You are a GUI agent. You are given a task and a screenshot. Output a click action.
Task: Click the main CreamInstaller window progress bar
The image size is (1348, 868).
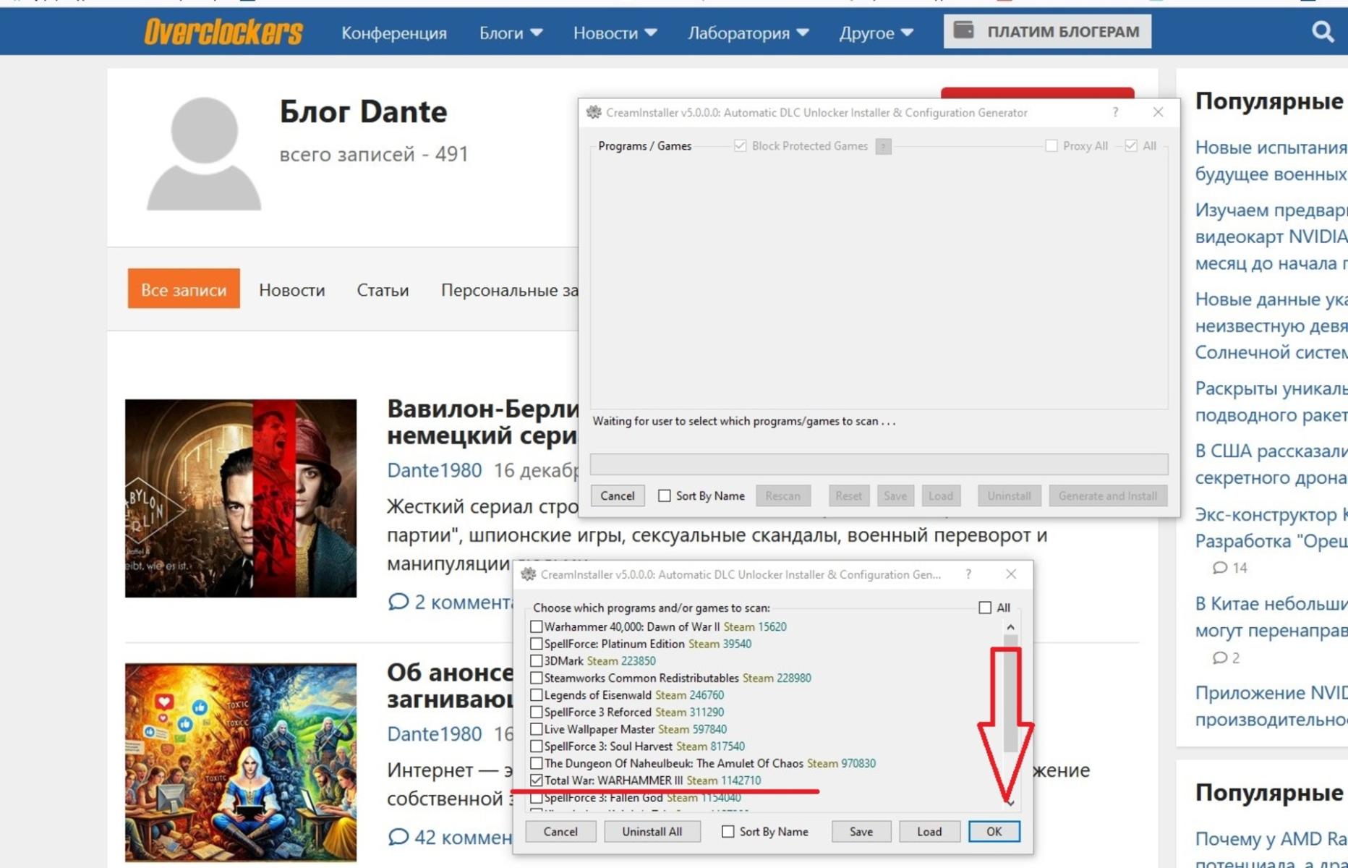coord(879,464)
